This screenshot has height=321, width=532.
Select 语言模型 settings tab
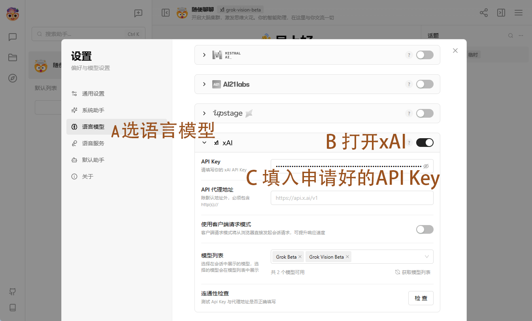pyautogui.click(x=117, y=127)
